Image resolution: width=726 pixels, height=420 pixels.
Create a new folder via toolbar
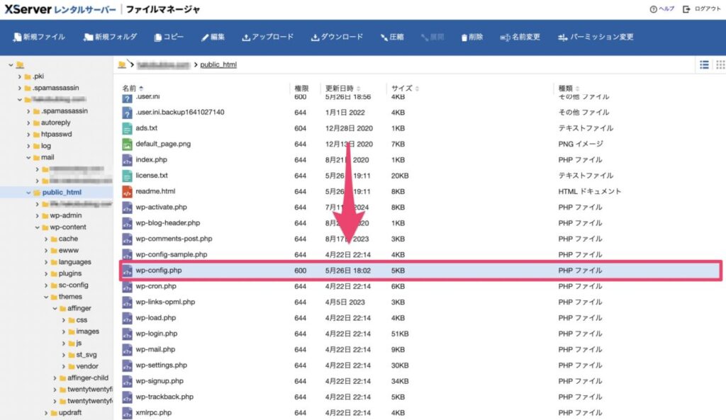coord(89,37)
